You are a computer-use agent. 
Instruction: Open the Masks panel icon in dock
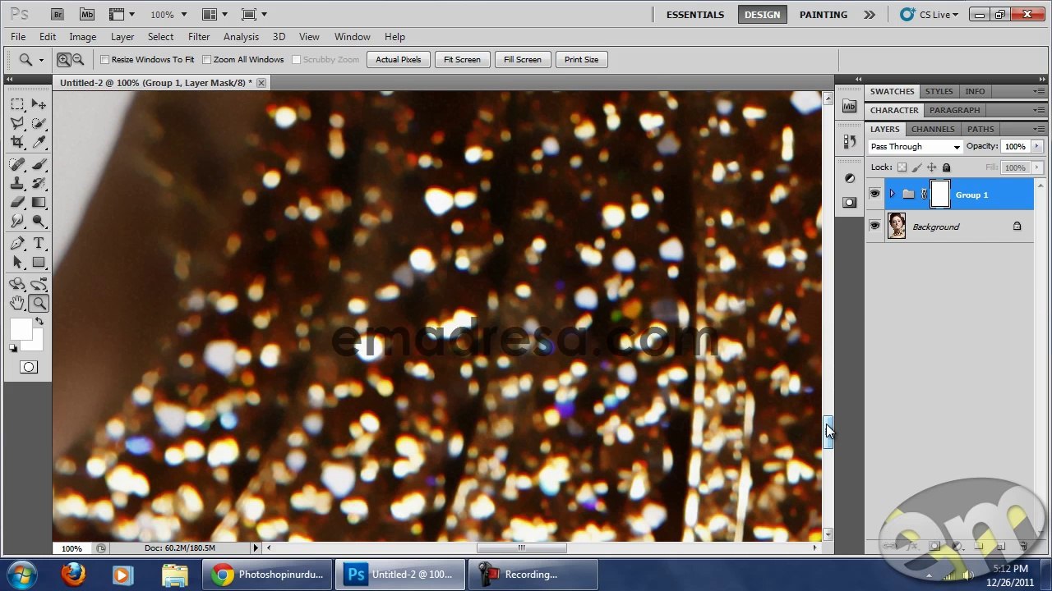[x=849, y=202]
